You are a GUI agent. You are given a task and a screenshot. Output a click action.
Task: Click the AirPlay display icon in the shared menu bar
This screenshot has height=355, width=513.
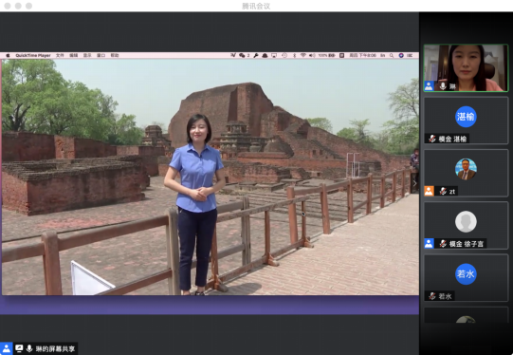coord(274,55)
